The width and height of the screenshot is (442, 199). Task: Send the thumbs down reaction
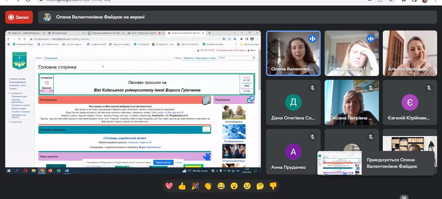click(273, 186)
